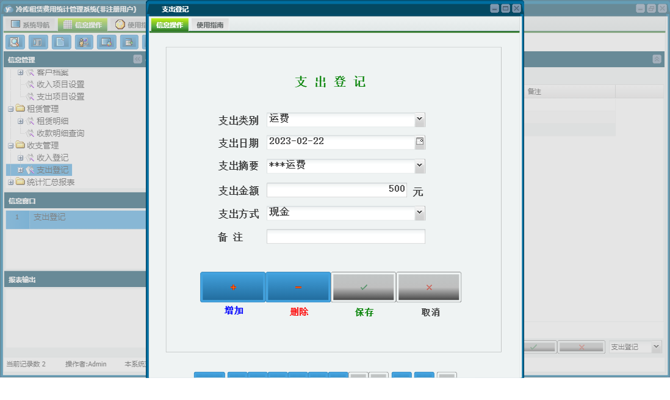
Task: Open the 支出方式 dropdown showing 现金
Action: click(x=420, y=213)
